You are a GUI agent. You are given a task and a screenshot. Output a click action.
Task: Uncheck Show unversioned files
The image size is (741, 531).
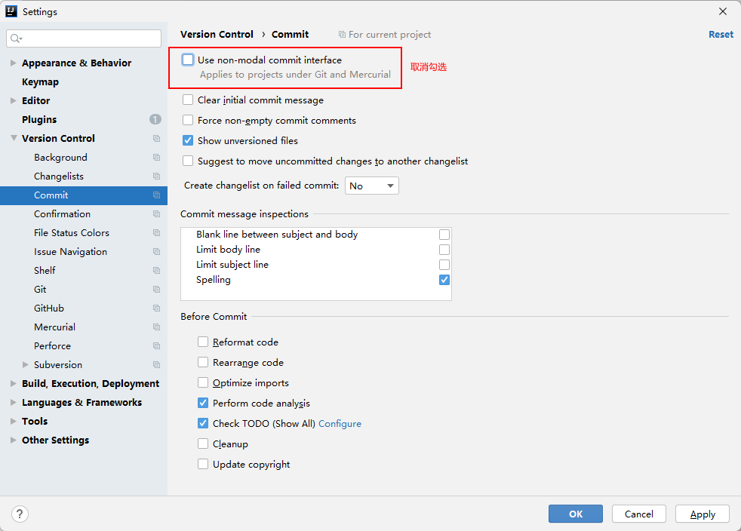[188, 141]
